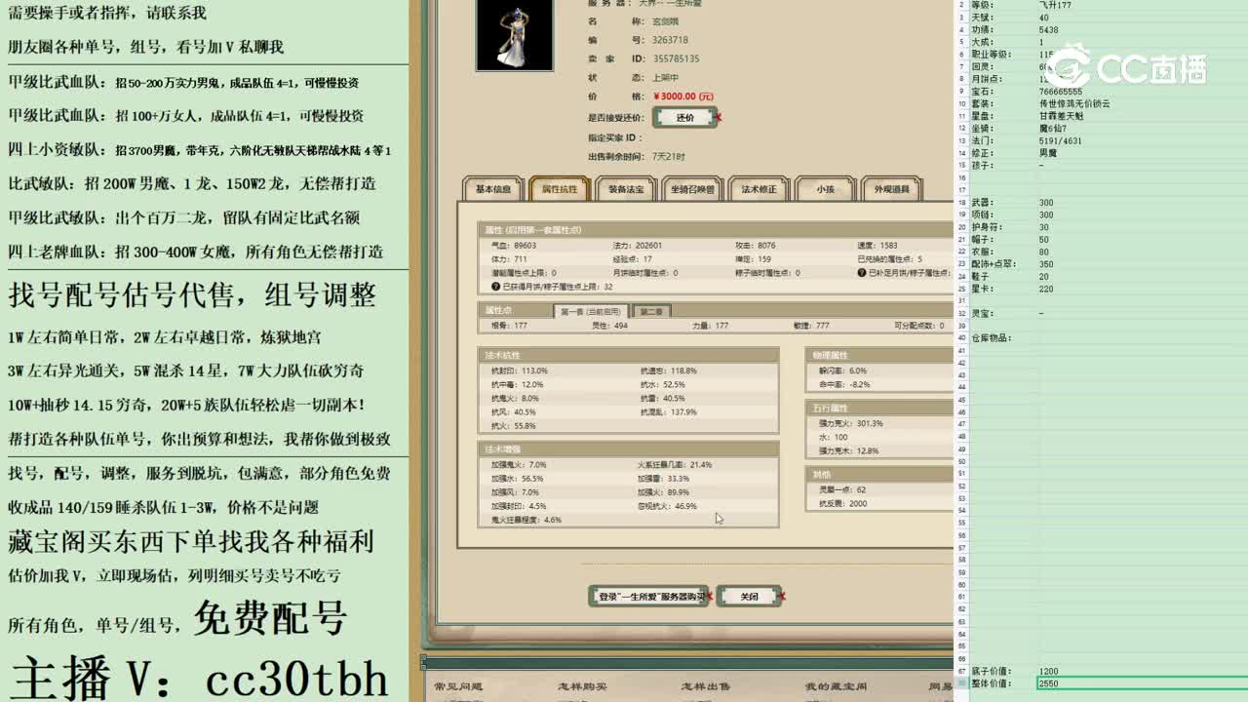Click the 火系狂暴几率: 21.4% value

tap(675, 465)
